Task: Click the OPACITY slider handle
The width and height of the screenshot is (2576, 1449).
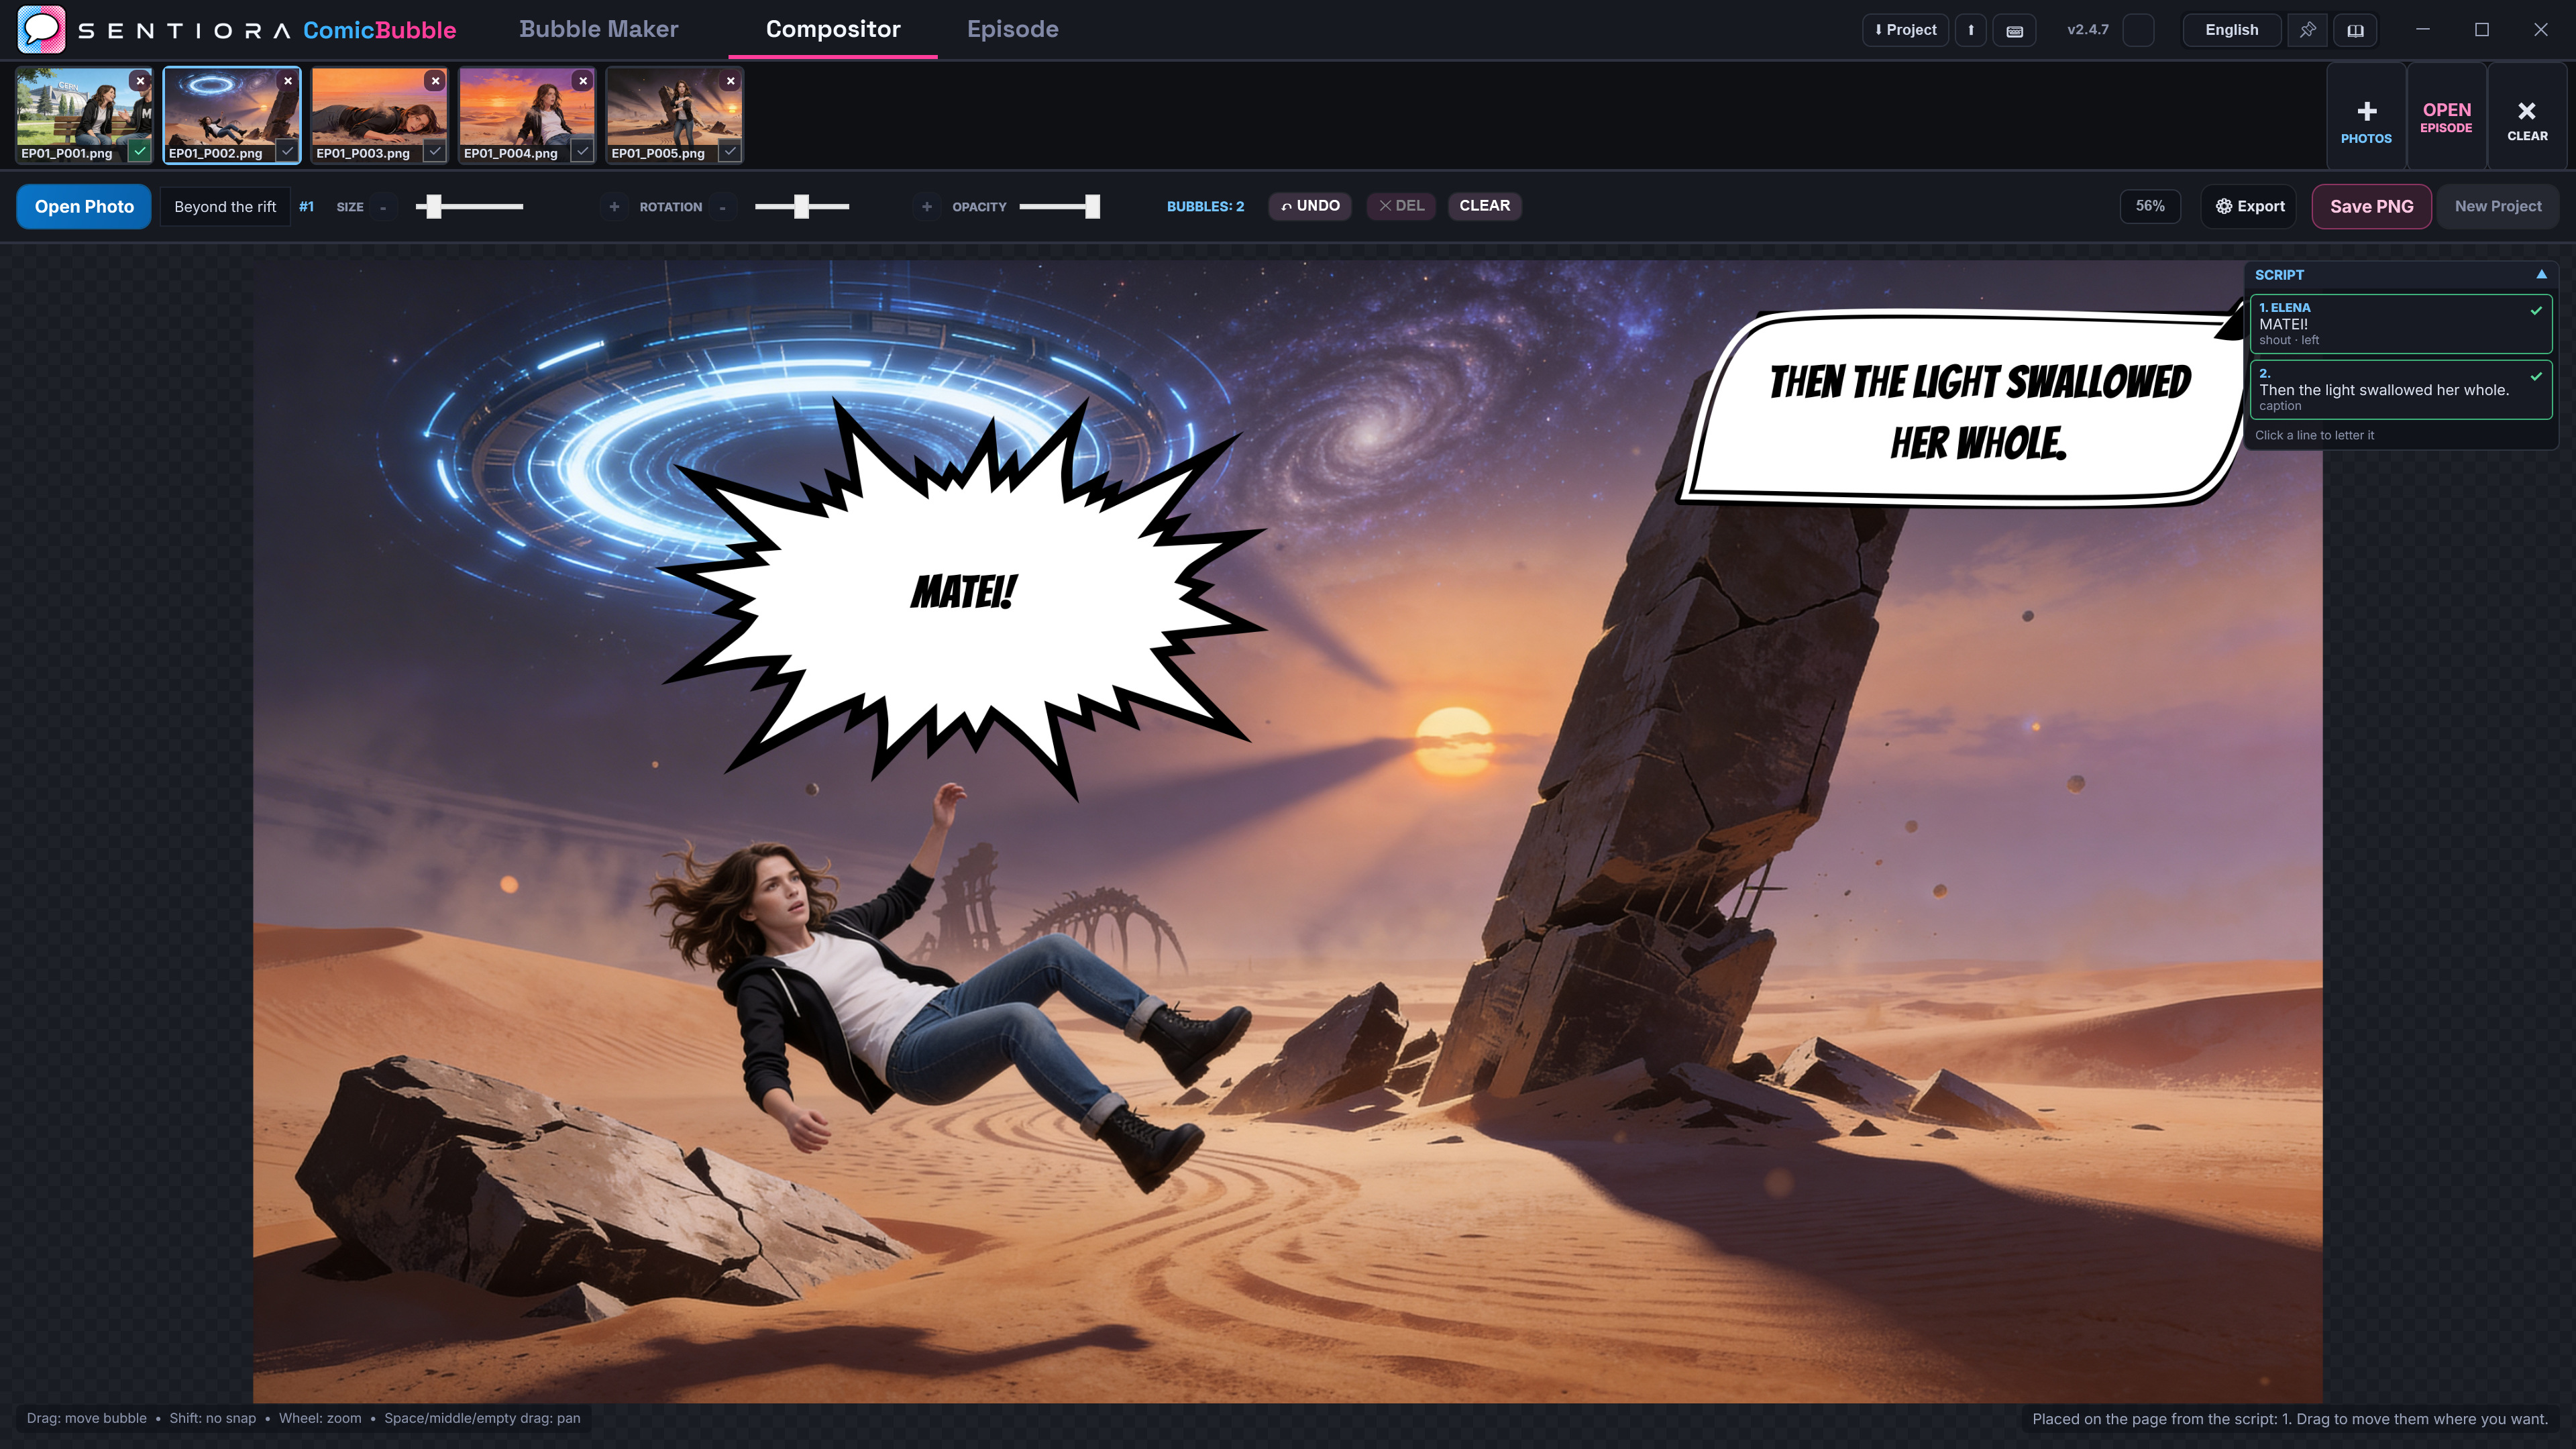Action: (x=1093, y=206)
